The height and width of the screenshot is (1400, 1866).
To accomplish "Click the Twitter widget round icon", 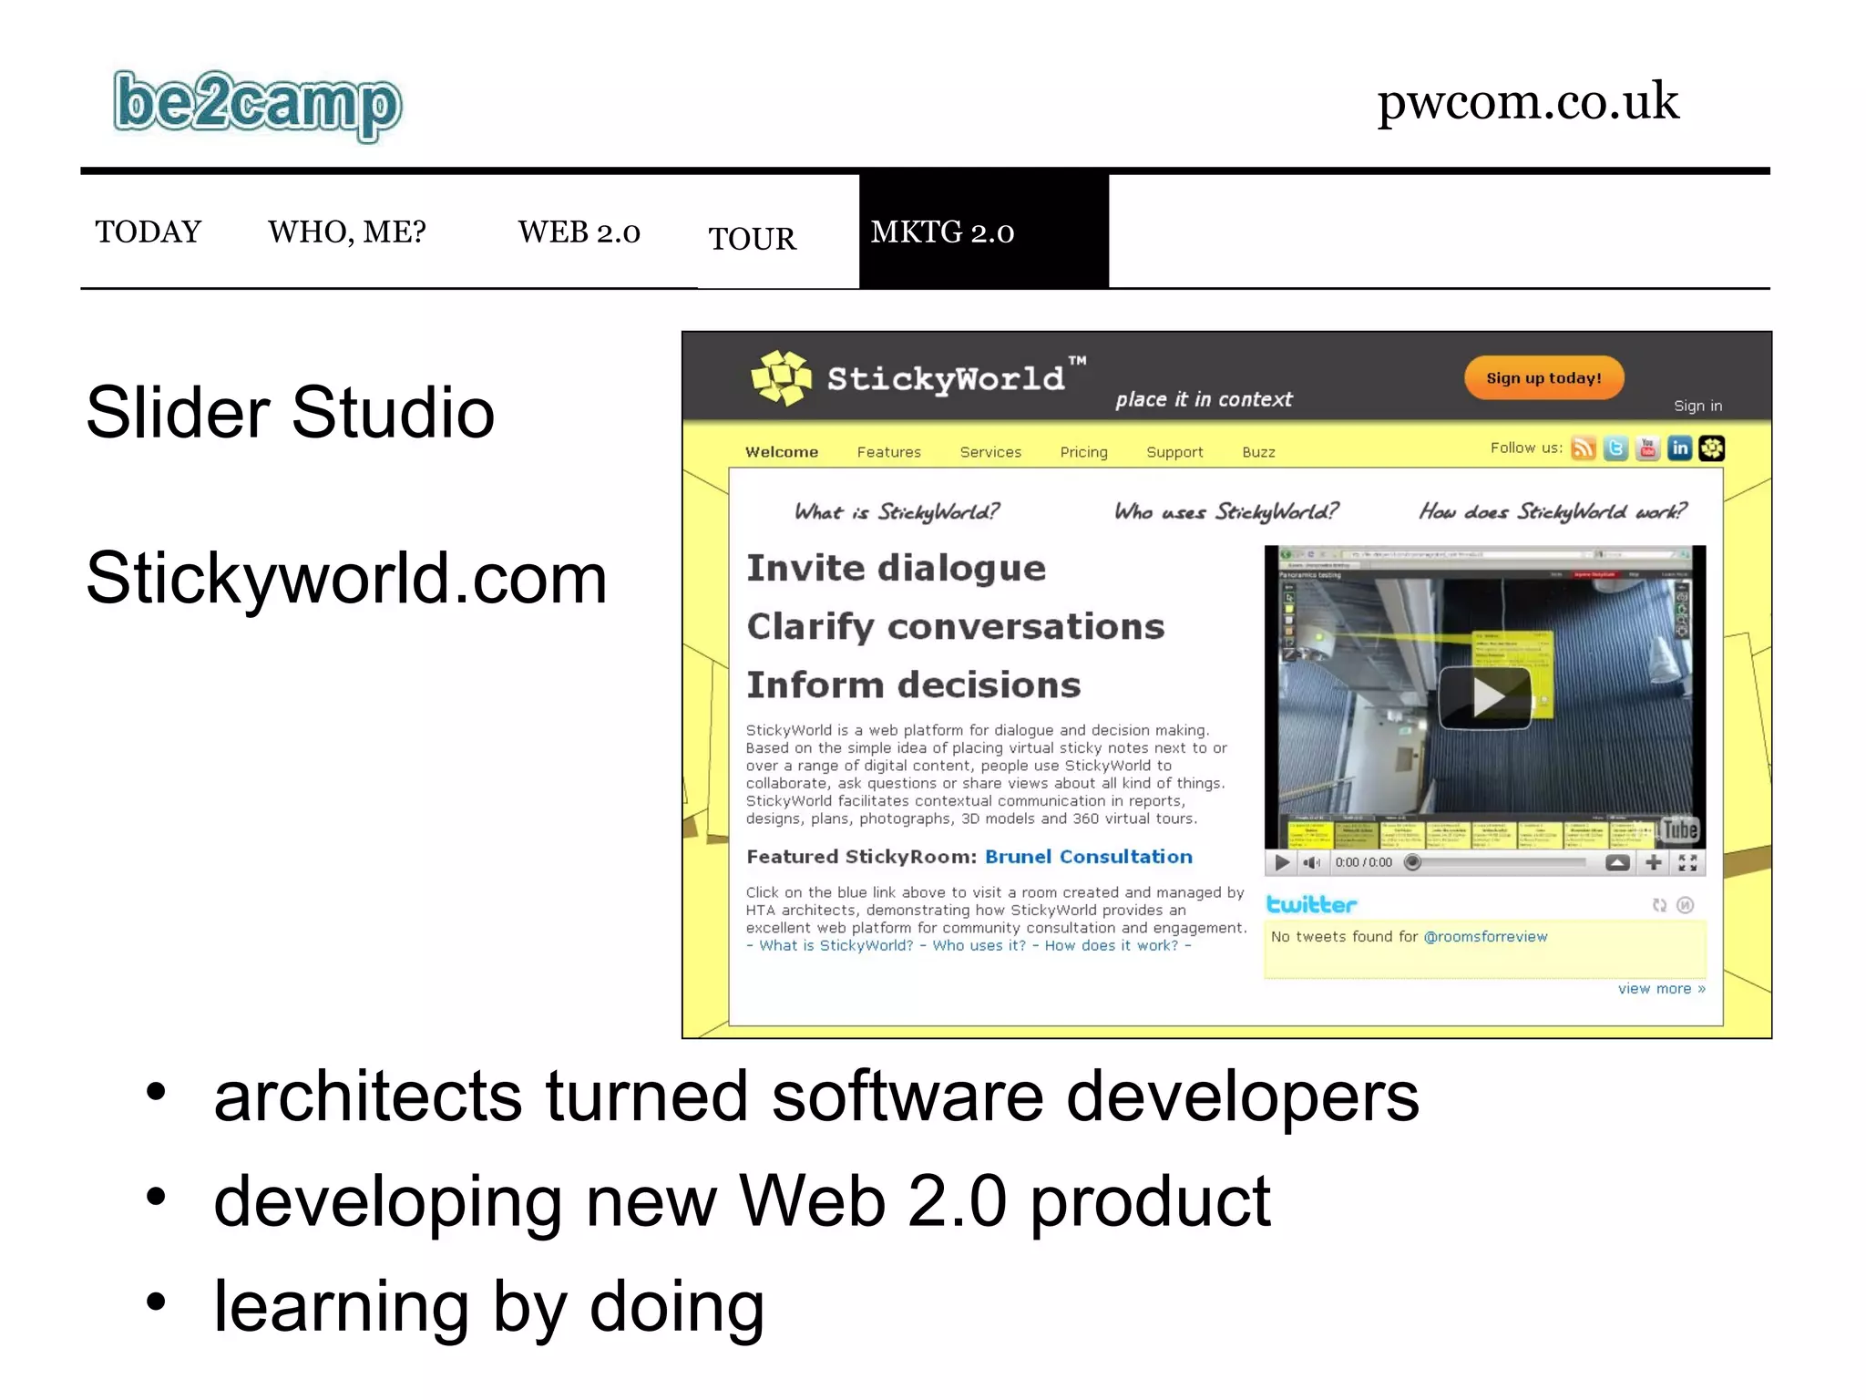I will (x=1686, y=905).
